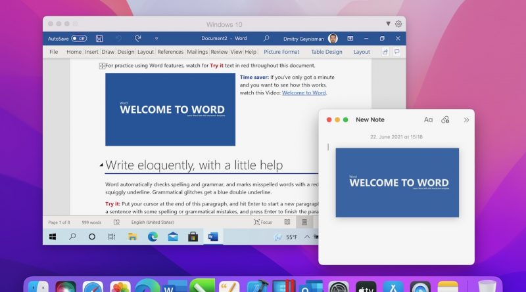This screenshot has height=292, width=526.
Task: Select the Table Design contextual tab
Action: (x=327, y=52)
